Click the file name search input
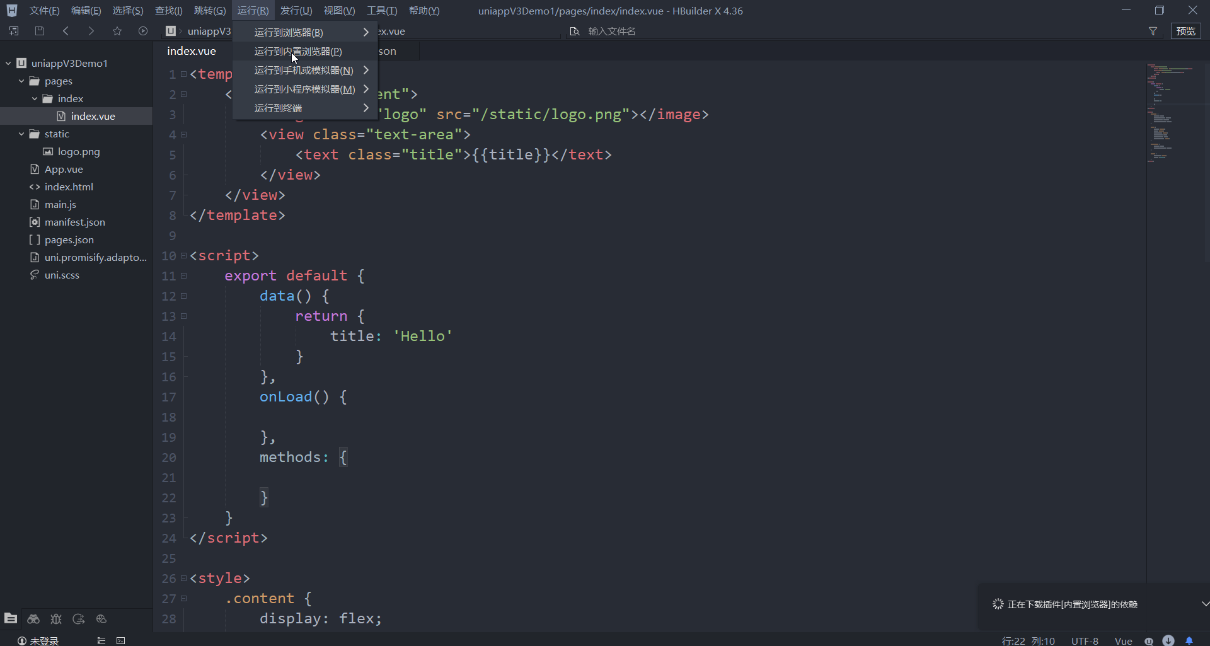The width and height of the screenshot is (1210, 646). 857,31
